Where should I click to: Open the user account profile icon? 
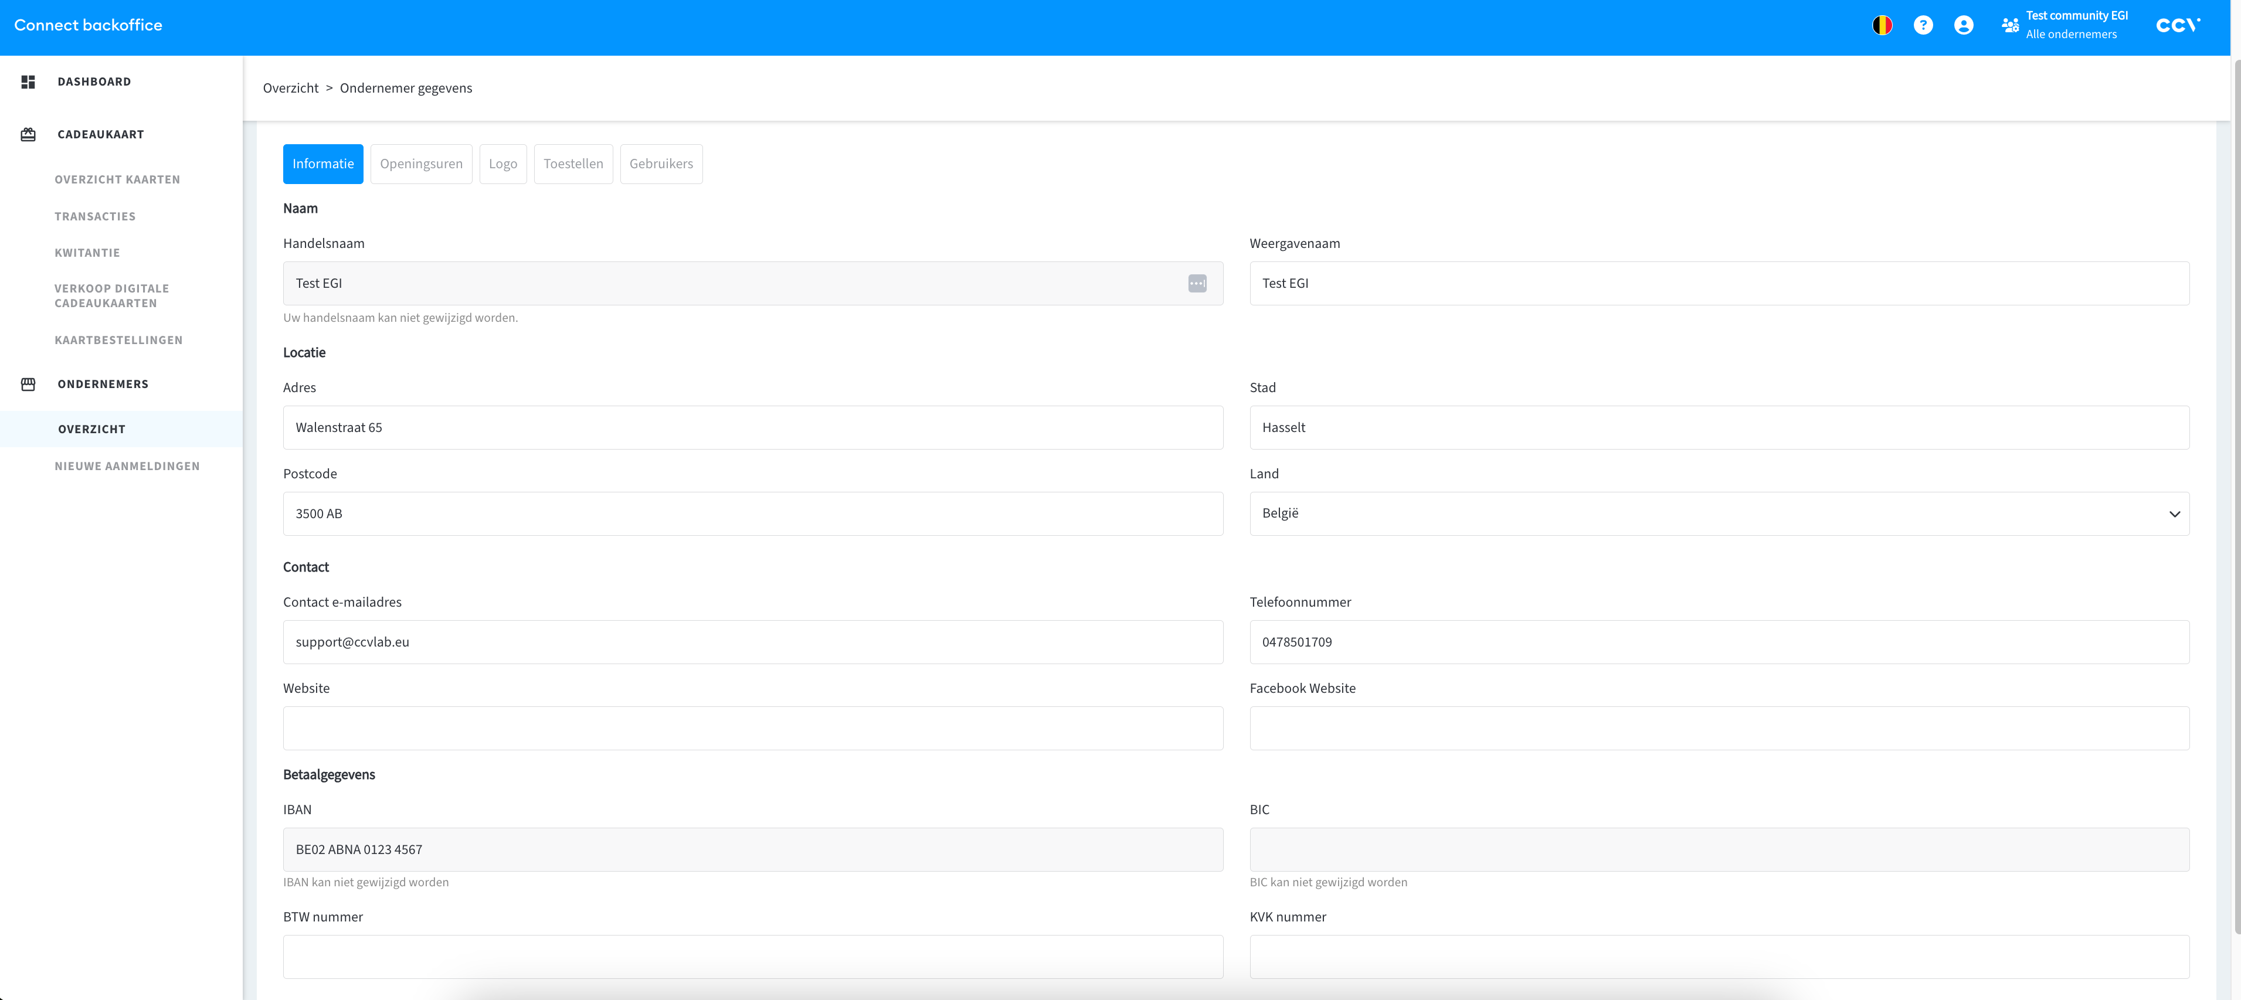tap(1962, 25)
